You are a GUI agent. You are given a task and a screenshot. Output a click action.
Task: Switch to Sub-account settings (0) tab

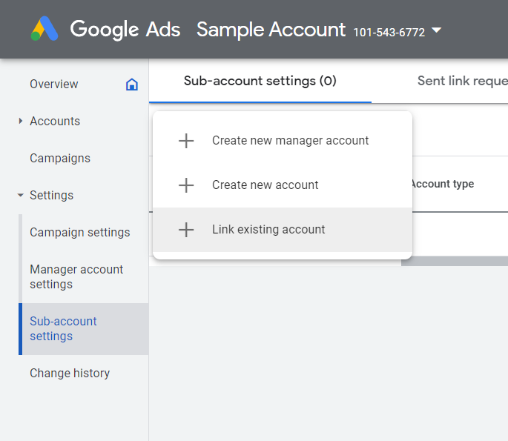click(x=260, y=81)
